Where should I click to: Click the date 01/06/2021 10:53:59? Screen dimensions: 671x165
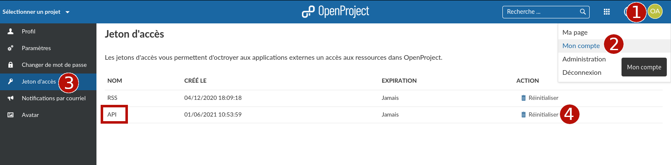pyautogui.click(x=213, y=114)
